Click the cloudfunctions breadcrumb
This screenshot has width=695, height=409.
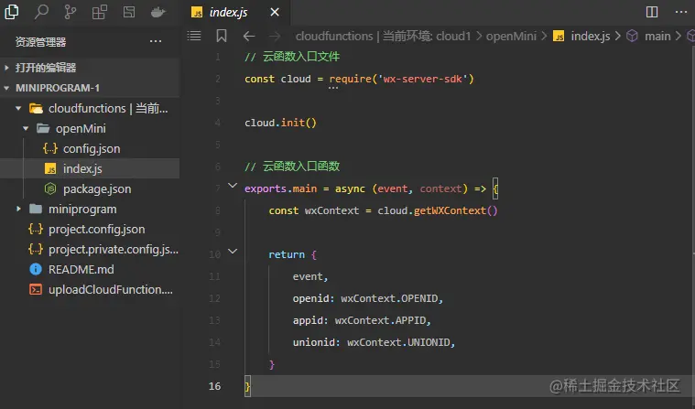point(383,36)
